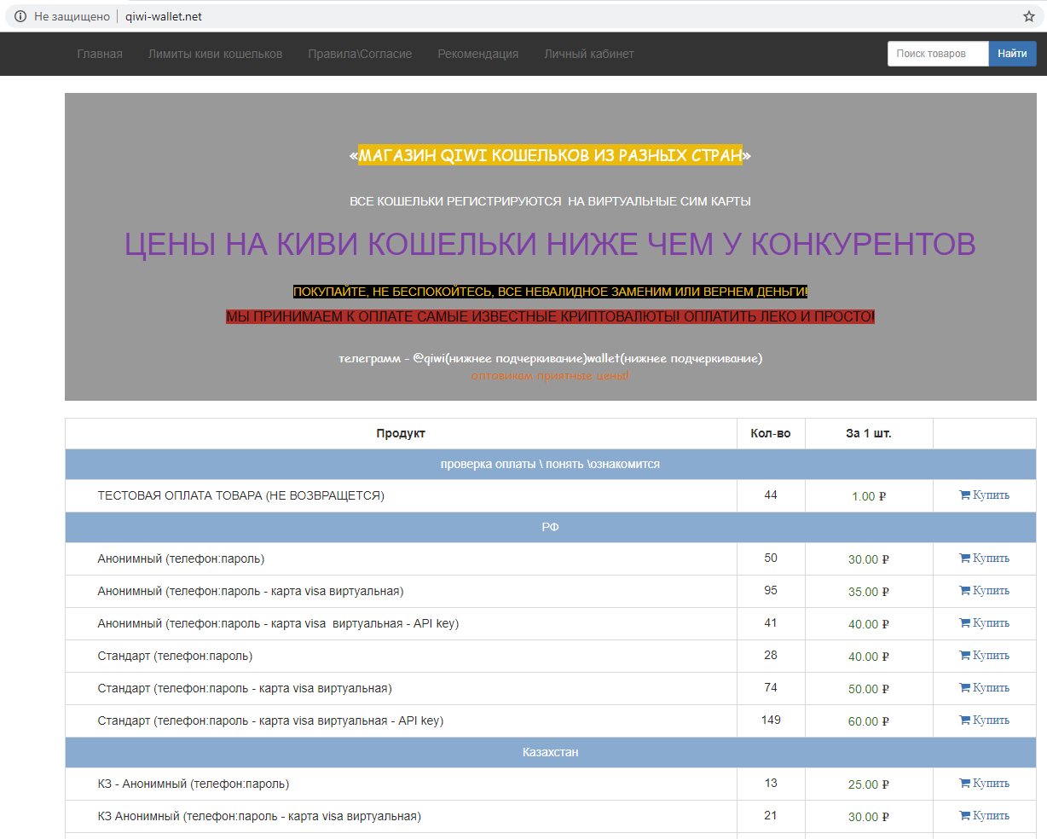Click the Найти search button
Screen dimensions: 1047x839
(x=1012, y=54)
